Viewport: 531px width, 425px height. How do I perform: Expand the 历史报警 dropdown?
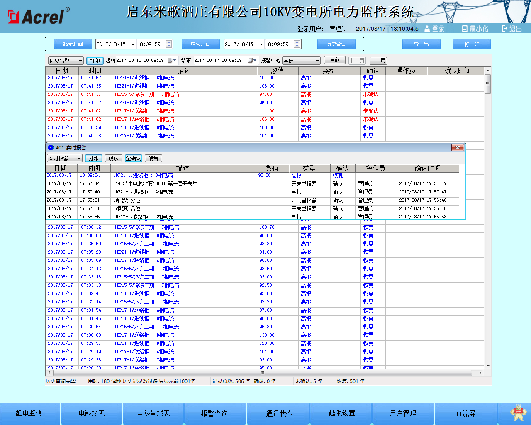click(x=80, y=61)
